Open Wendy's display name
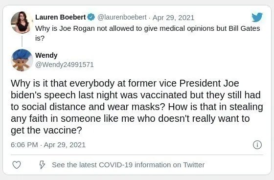 tap(46, 56)
